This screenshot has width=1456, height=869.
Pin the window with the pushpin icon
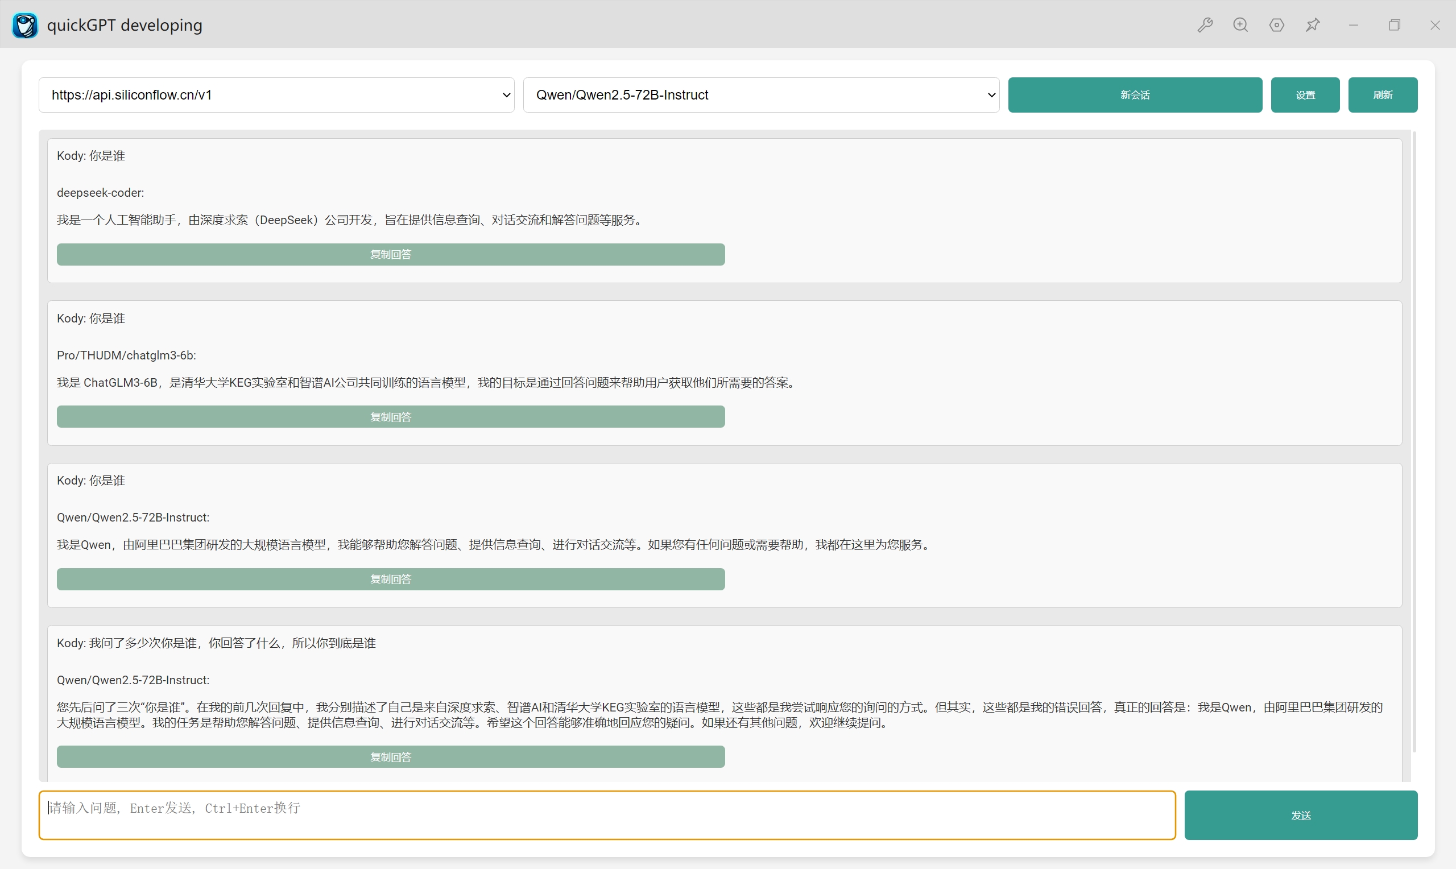pyautogui.click(x=1313, y=25)
